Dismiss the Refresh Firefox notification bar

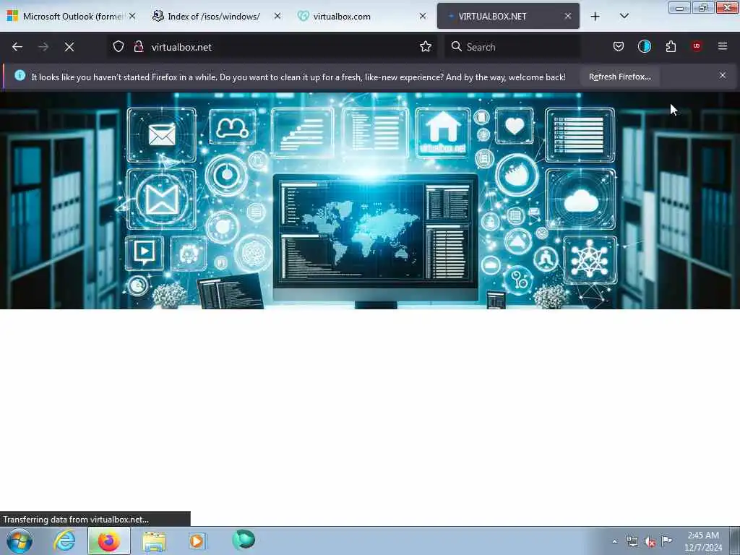pos(723,75)
